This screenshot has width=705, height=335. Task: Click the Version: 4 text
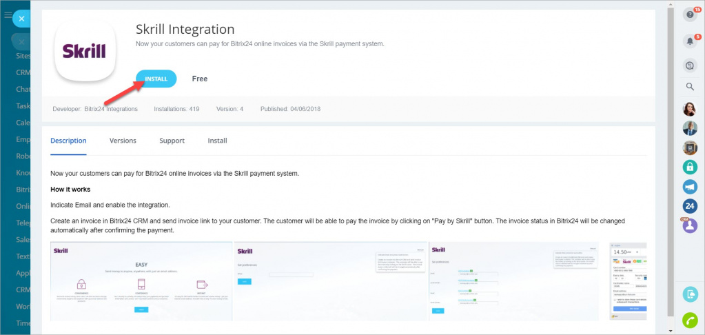click(229, 109)
